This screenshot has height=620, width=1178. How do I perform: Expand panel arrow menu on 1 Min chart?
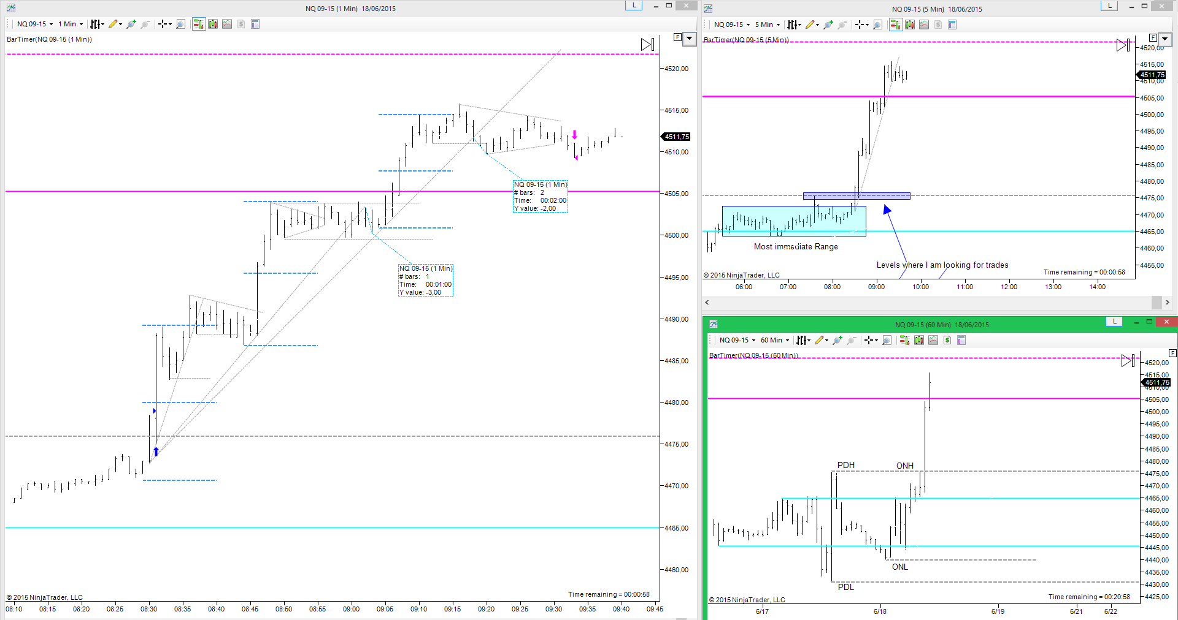pyautogui.click(x=690, y=39)
